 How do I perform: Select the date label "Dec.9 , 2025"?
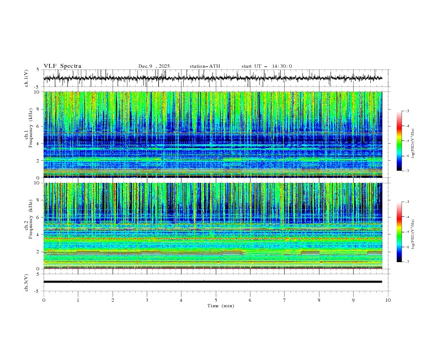[x=154, y=66]
